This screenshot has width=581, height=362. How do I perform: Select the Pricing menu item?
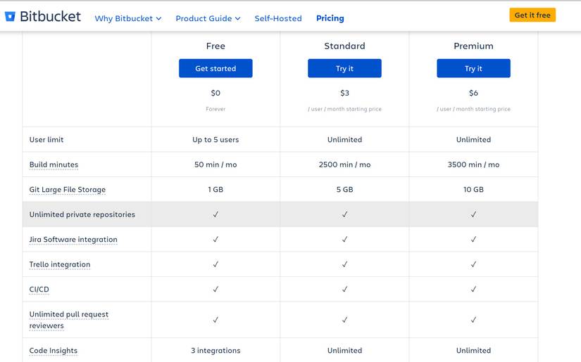pos(330,18)
